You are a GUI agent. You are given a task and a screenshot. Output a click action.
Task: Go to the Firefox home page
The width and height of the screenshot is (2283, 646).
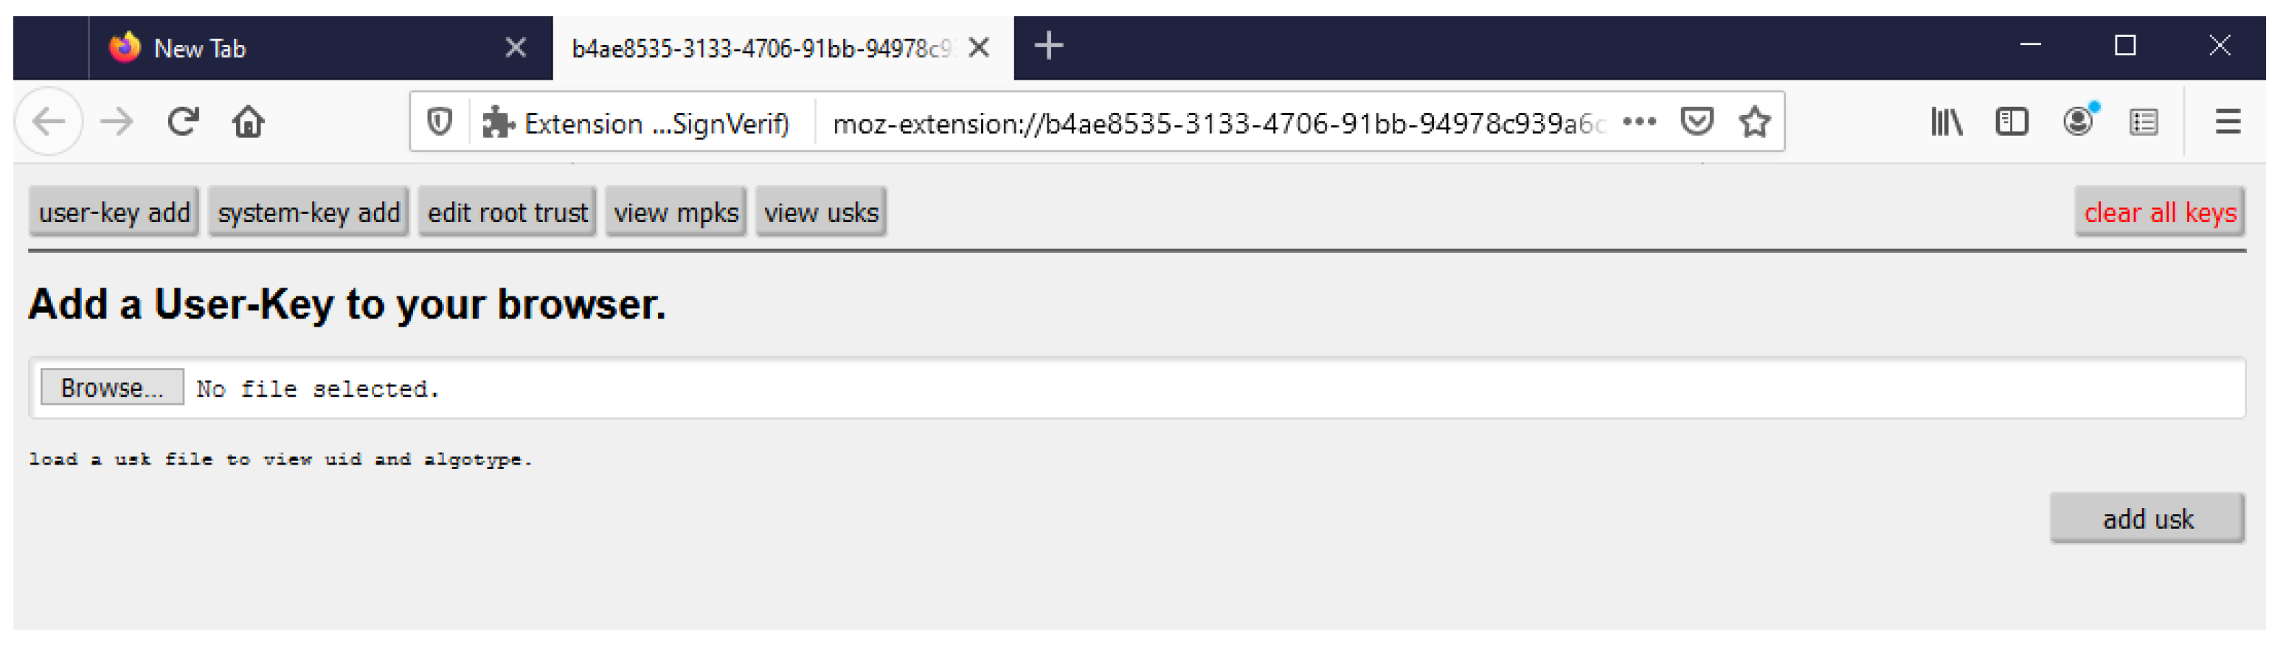tap(248, 122)
